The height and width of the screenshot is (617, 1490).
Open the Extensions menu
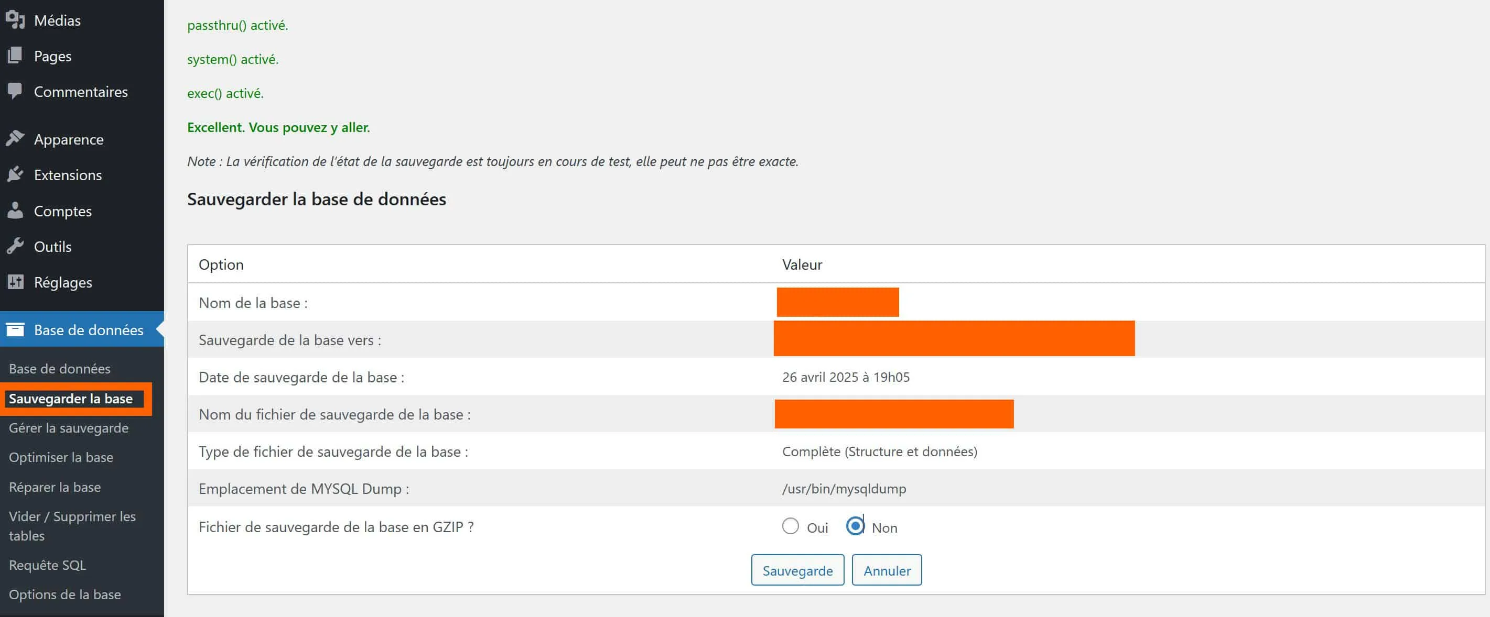[82, 175]
